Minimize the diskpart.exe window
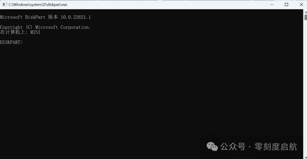307x159 pixels. [272, 5]
